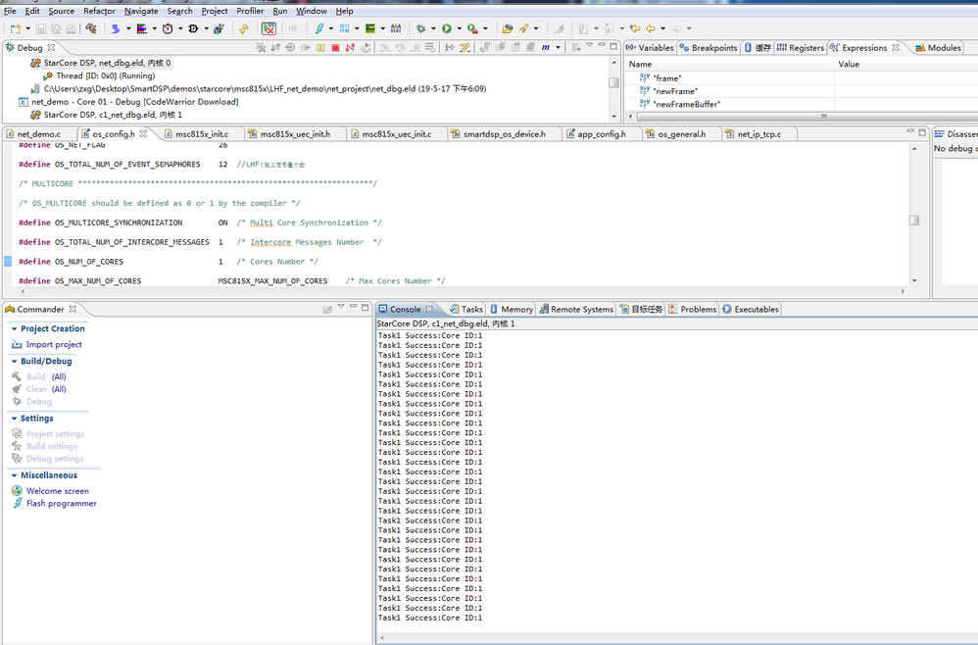Switch to the Remote Systems tab

pyautogui.click(x=576, y=310)
